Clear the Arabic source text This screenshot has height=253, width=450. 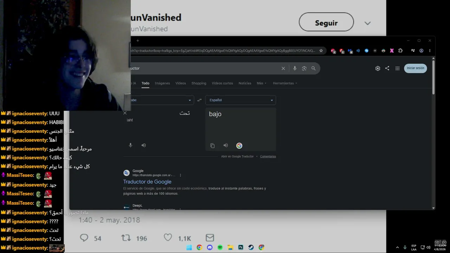click(125, 113)
